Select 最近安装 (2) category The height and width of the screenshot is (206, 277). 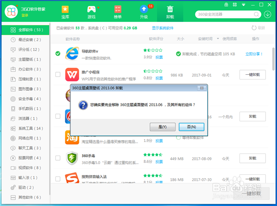[x=26, y=40]
